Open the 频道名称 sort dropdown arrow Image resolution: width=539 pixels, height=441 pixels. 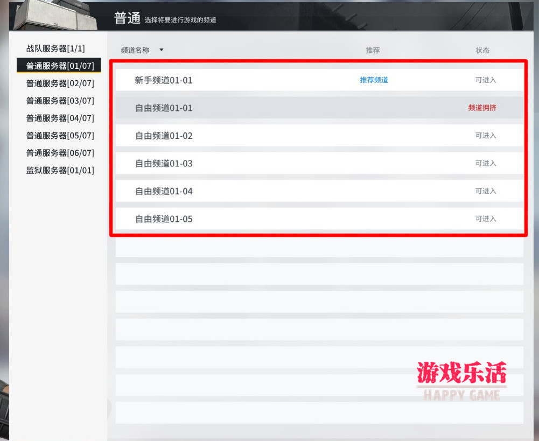coord(161,50)
